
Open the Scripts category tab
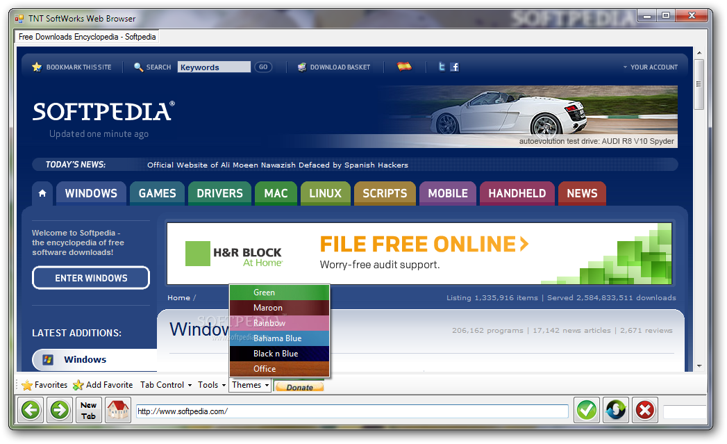385,193
